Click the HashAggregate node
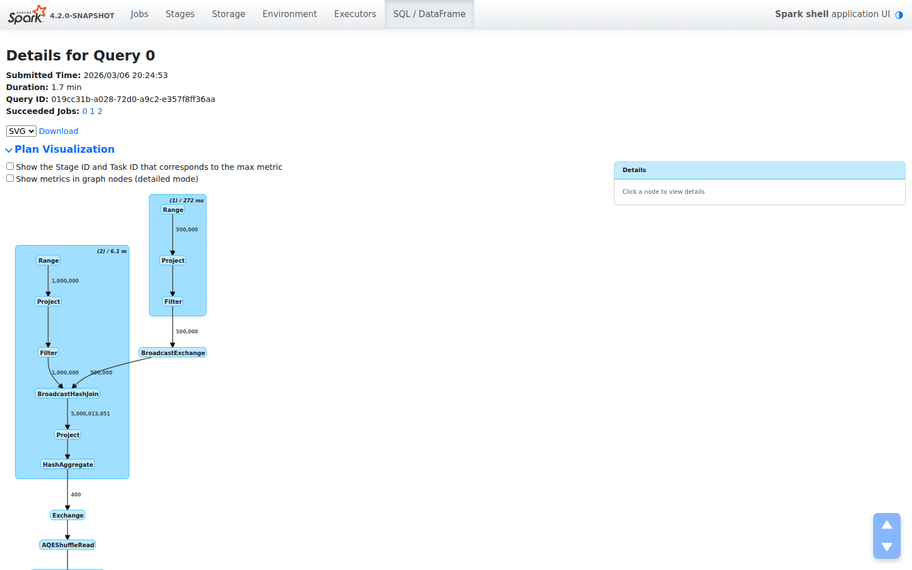Screen dimensions: 912x570 (67, 464)
